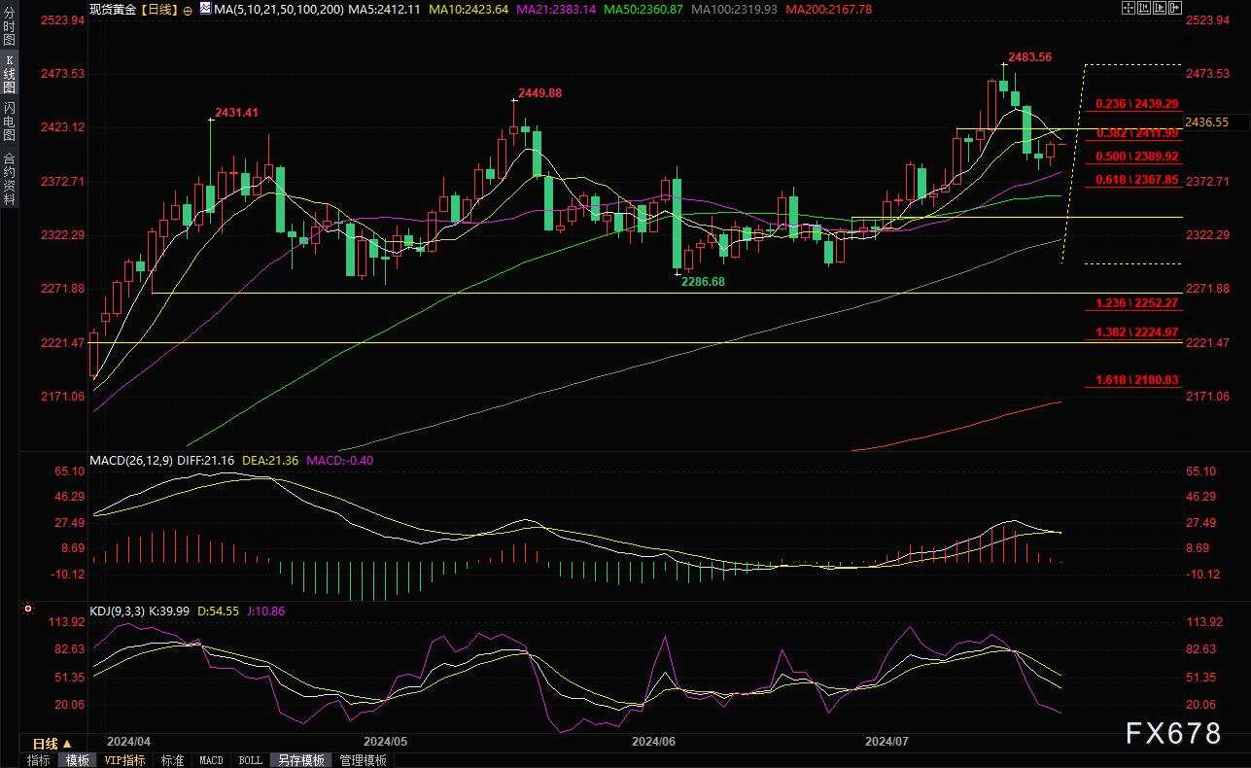Screen dimensions: 1251x768
Task: Open the 闪电图 side tab
Action: tap(10, 122)
